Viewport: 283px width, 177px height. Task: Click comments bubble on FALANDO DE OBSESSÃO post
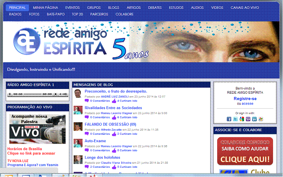(x=87, y=134)
